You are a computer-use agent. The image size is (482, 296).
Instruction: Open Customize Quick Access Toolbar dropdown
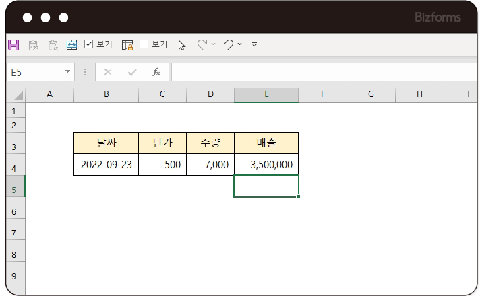click(254, 44)
